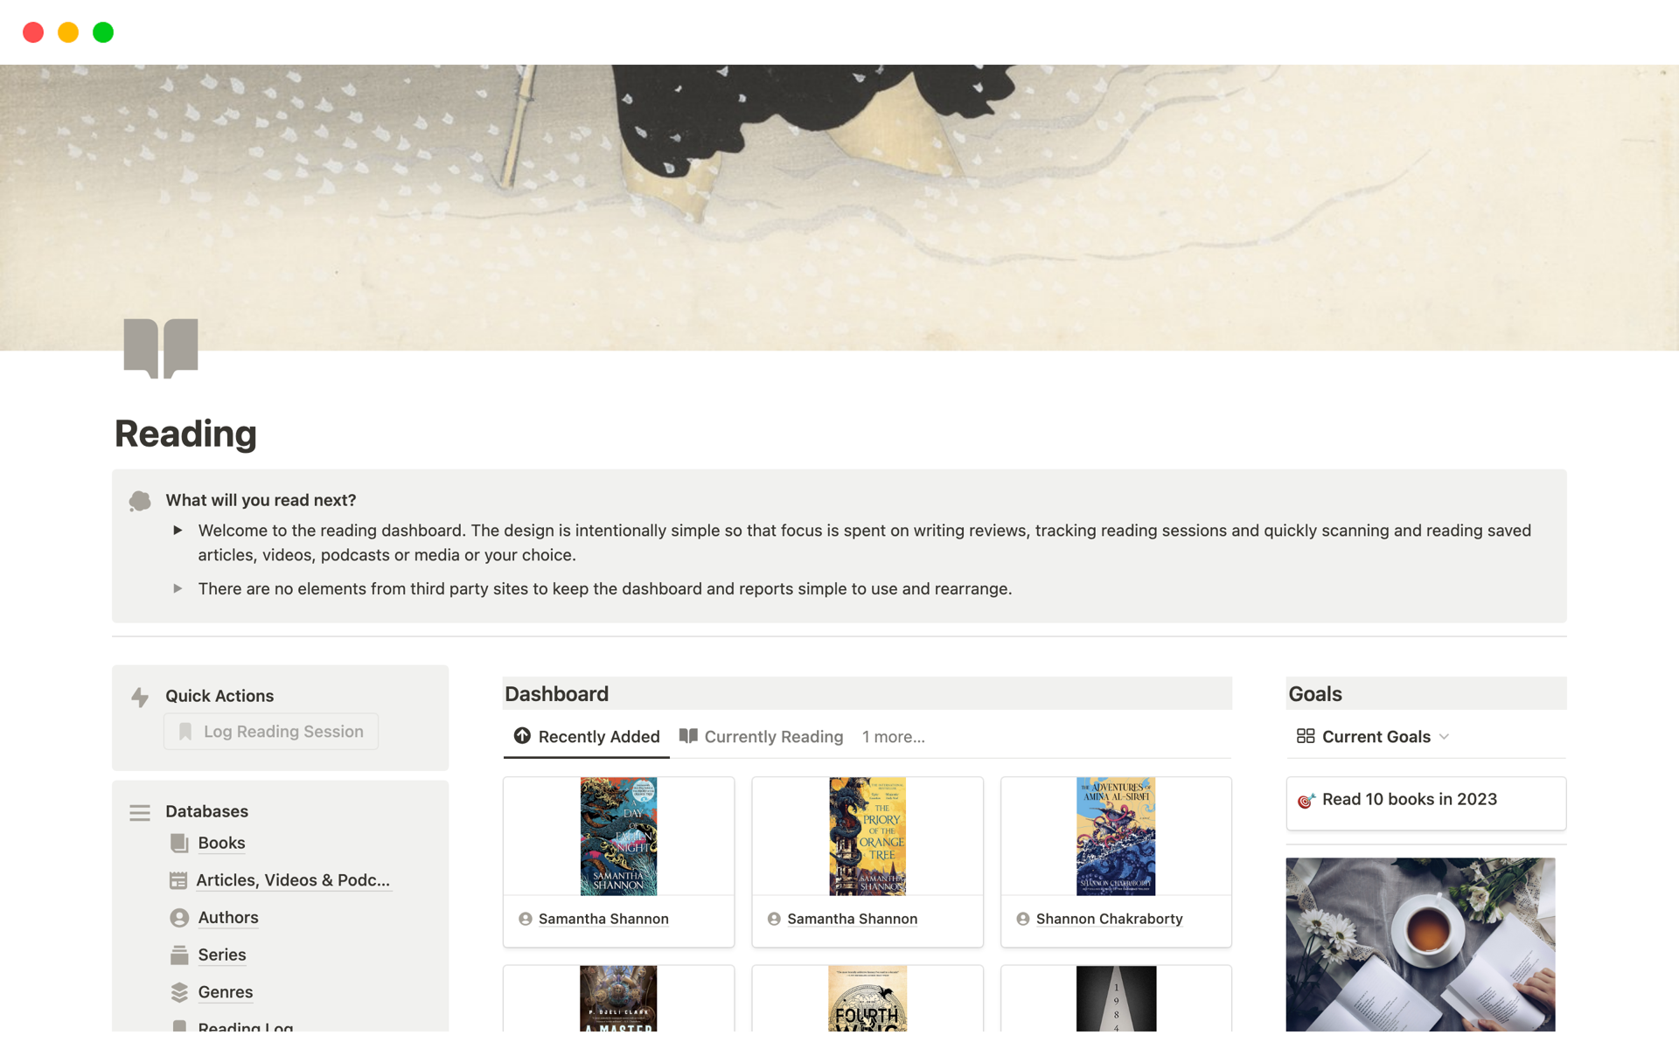
Task: Click the Genres layers icon
Action: [x=179, y=992]
